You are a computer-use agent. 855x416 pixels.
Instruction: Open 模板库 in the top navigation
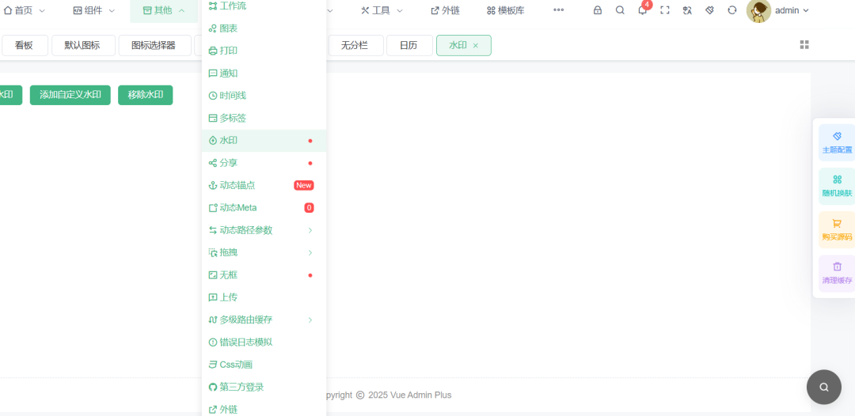(505, 10)
